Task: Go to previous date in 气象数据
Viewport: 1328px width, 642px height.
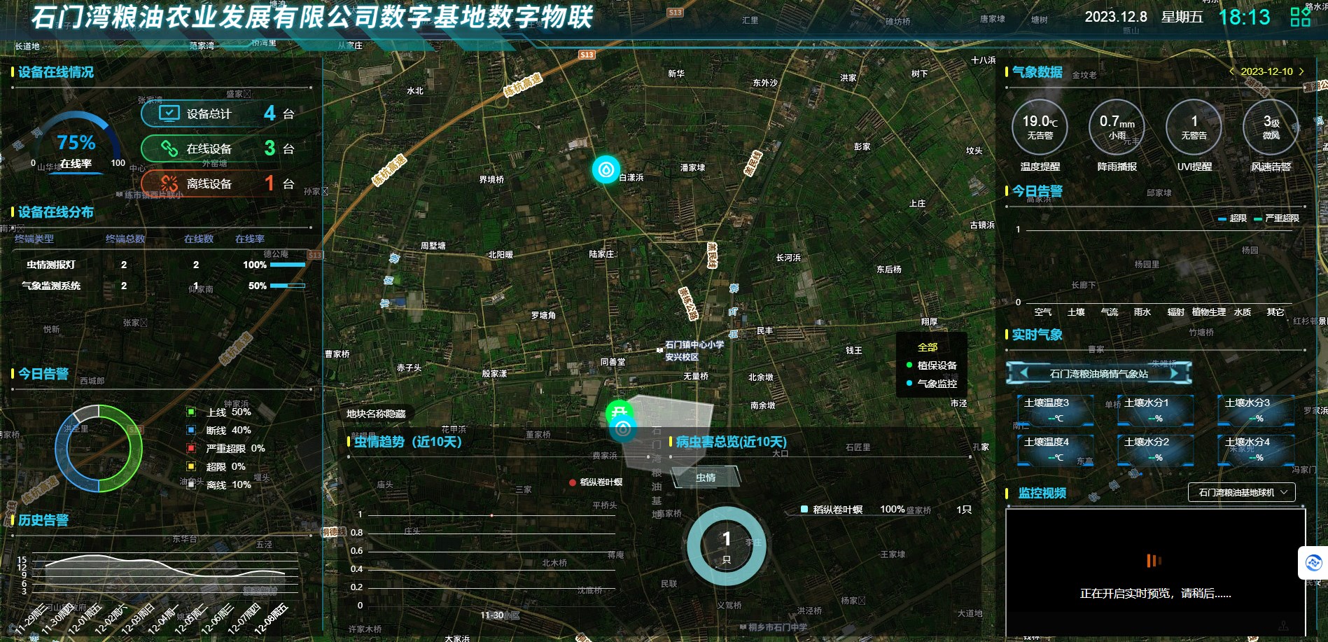Action: 1231,71
